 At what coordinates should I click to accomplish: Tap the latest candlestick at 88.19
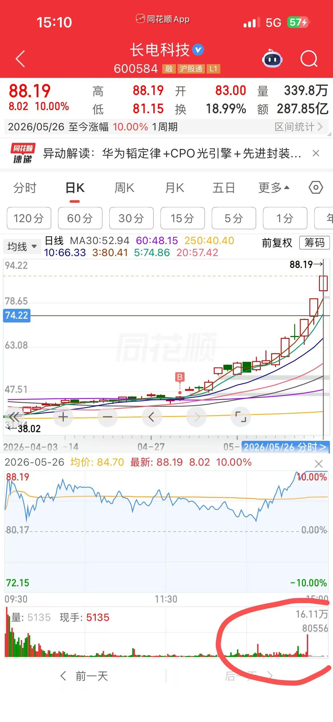[x=323, y=283]
